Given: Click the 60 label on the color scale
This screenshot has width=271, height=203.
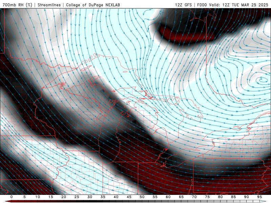Looking at the screenshot, I should point(168,197).
